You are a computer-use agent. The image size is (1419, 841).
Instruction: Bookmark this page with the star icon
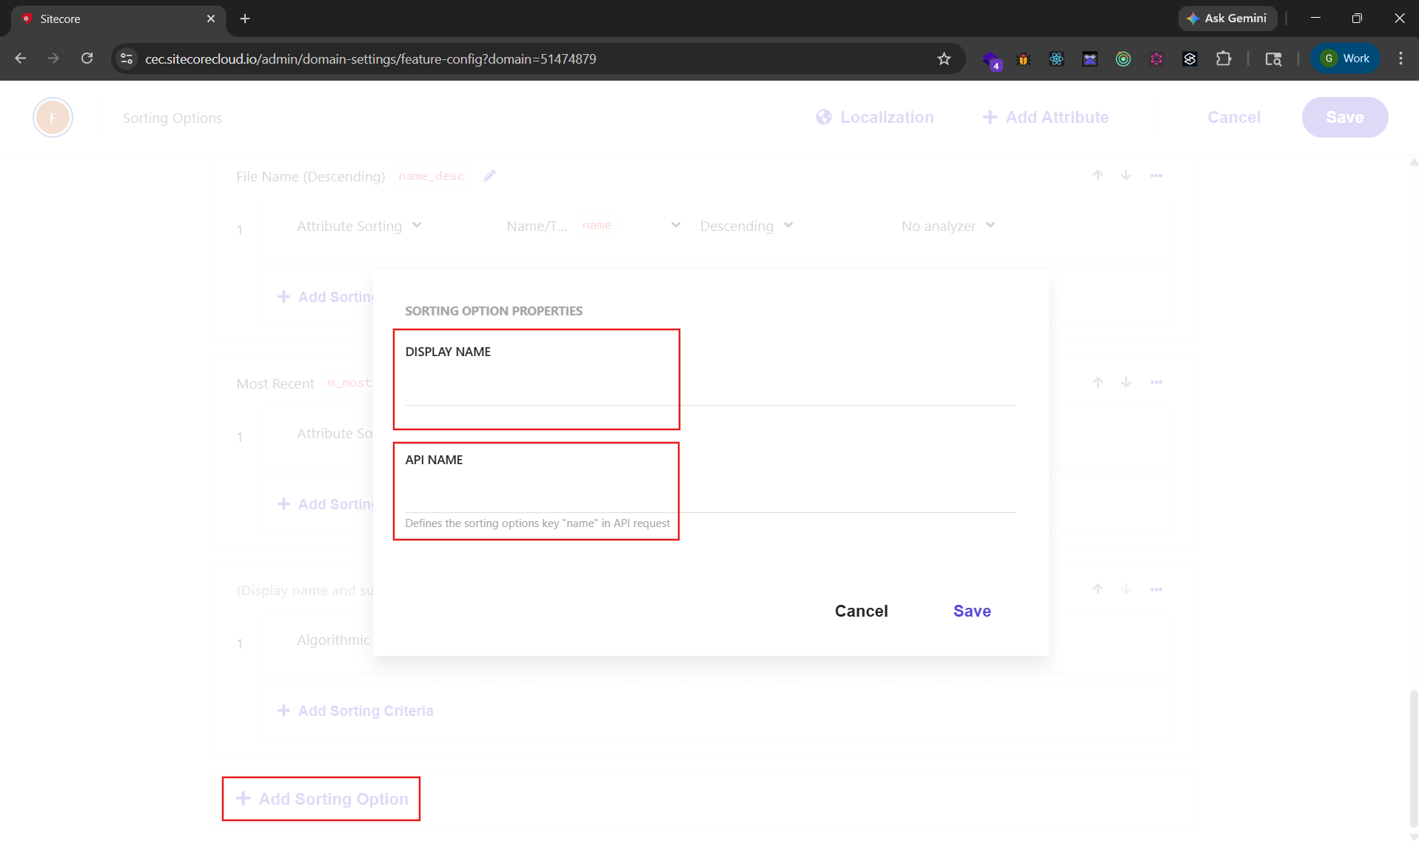[944, 58]
